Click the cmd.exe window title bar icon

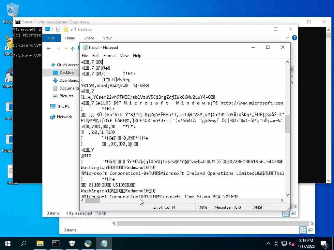[x=18, y=22]
